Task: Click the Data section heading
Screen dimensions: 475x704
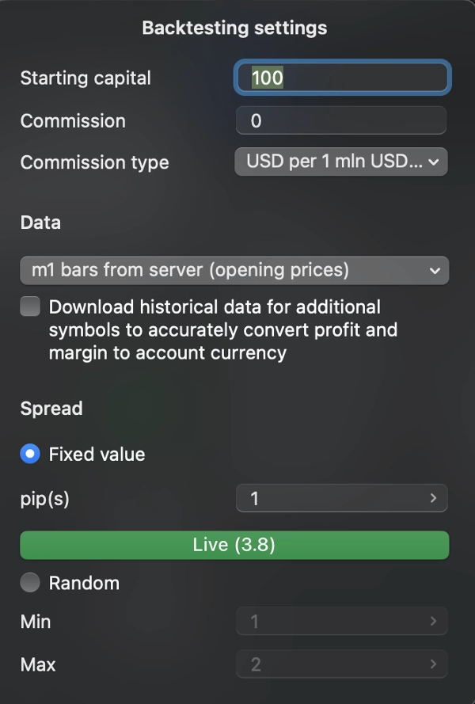Action: (40, 223)
